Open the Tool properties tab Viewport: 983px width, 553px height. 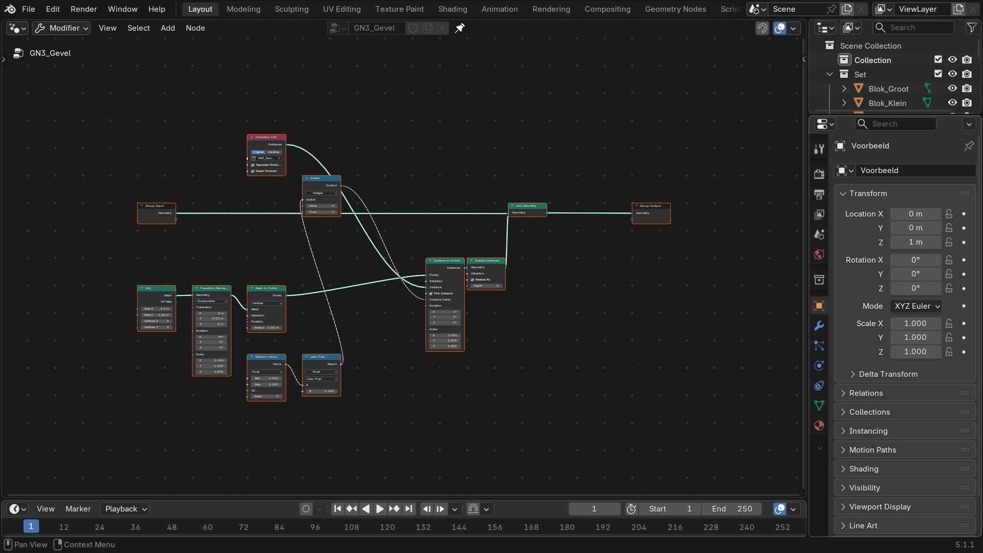[819, 149]
